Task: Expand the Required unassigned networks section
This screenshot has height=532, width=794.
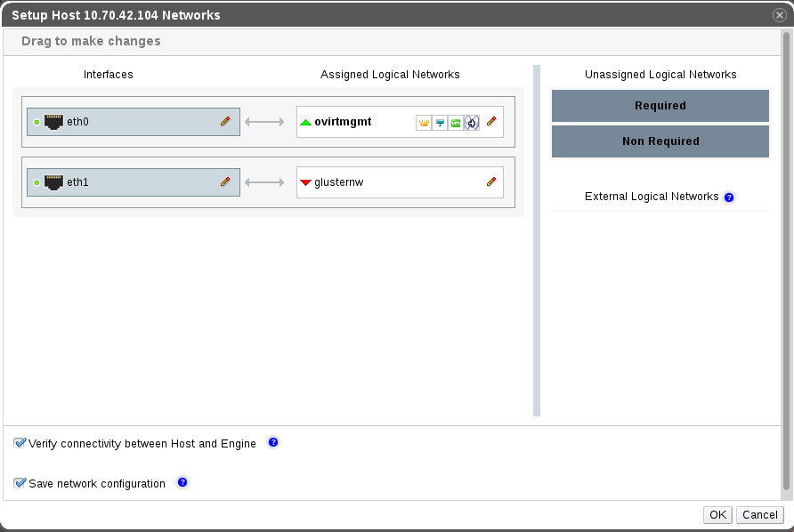Action: pyautogui.click(x=660, y=106)
